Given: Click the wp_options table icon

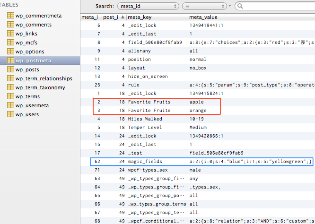Looking at the screenshot, I should tap(10, 52).
